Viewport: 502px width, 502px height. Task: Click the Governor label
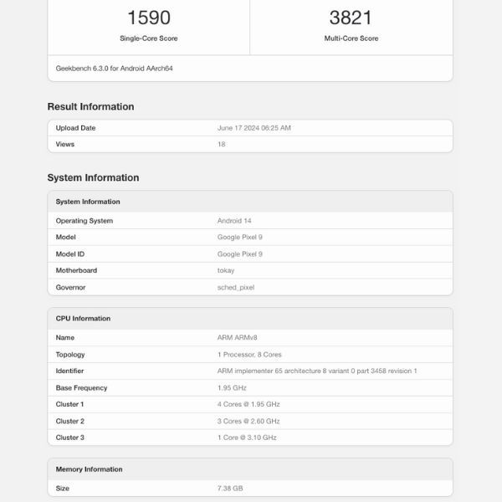pos(70,288)
